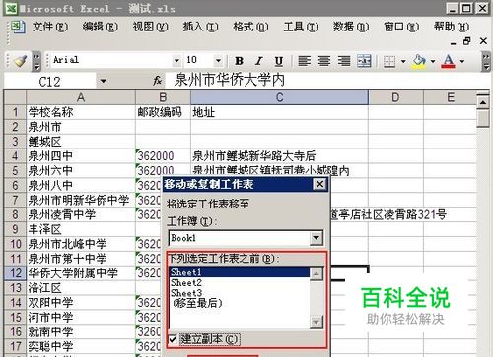Click cell 泉州市鲤城新华路大寺后
Screen dimensions: 493x357
(x=279, y=156)
